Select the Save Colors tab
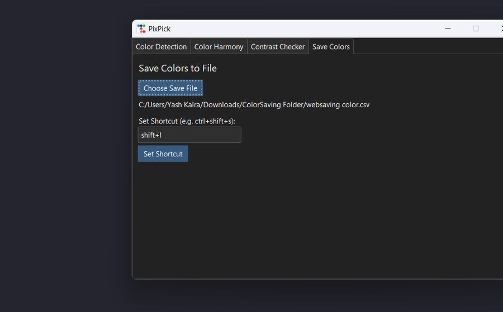This screenshot has width=503, height=312. coord(331,47)
